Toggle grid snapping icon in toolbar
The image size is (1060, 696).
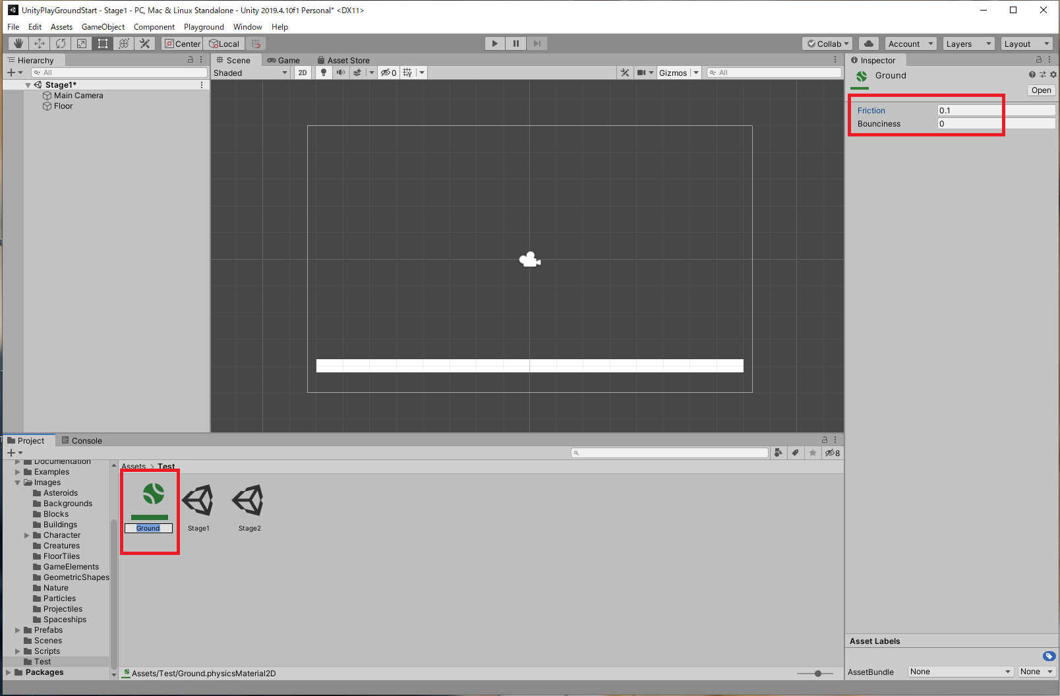coord(256,43)
